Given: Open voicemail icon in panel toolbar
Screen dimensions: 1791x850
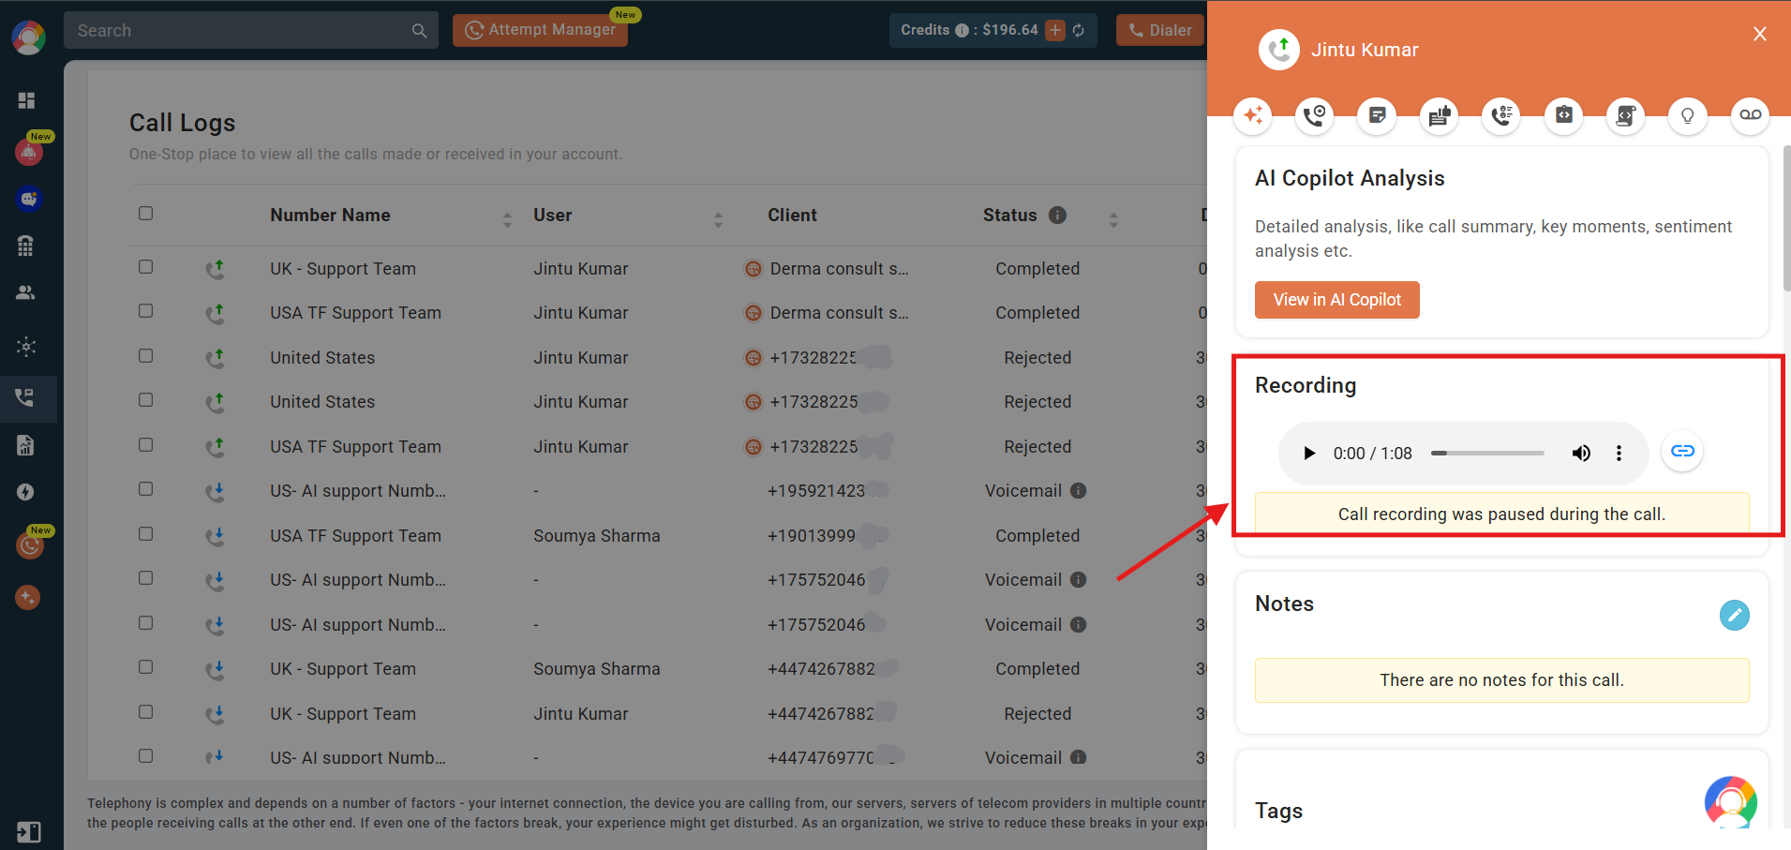Looking at the screenshot, I should pyautogui.click(x=1750, y=115).
